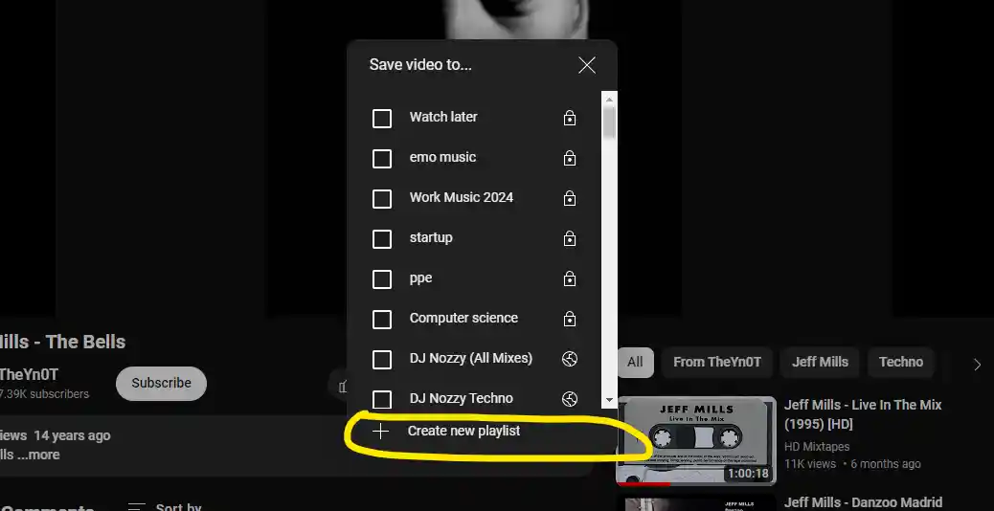This screenshot has height=511, width=994.
Task: Click the lock icon beside Computer science
Action: click(x=570, y=319)
